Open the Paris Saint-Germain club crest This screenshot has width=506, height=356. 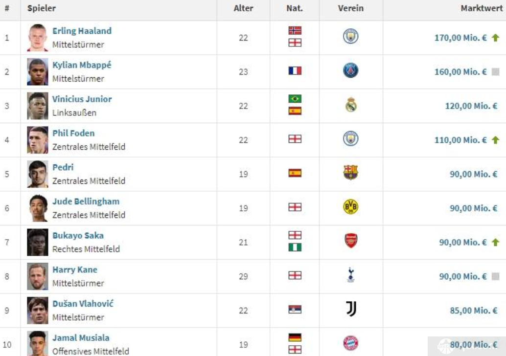coord(350,70)
